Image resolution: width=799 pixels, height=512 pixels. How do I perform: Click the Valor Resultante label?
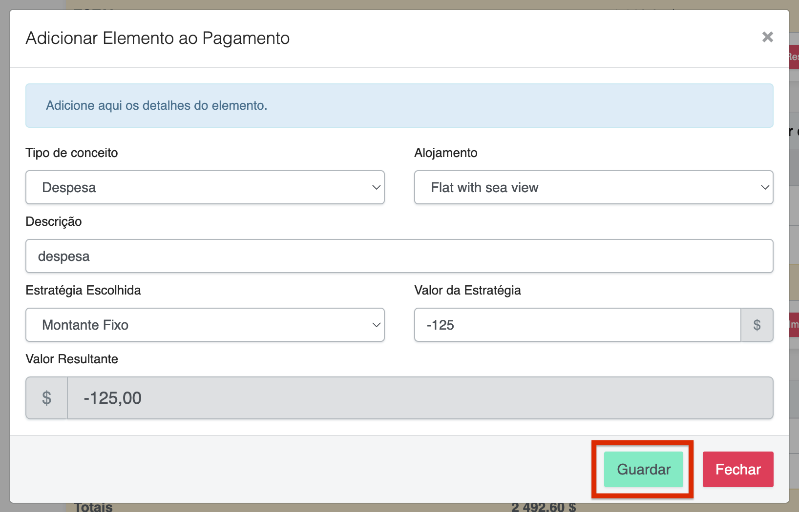point(72,359)
